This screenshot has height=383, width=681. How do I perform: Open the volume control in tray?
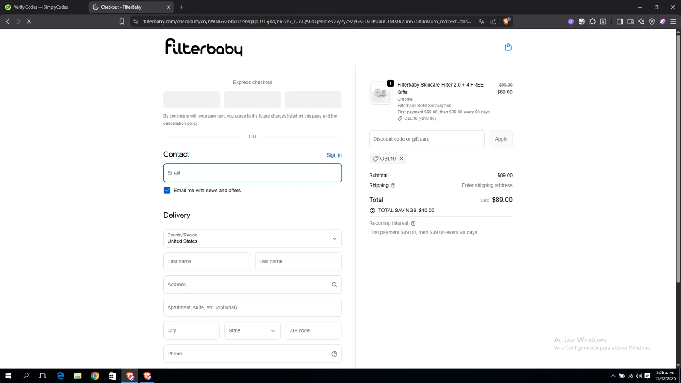pos(639,376)
